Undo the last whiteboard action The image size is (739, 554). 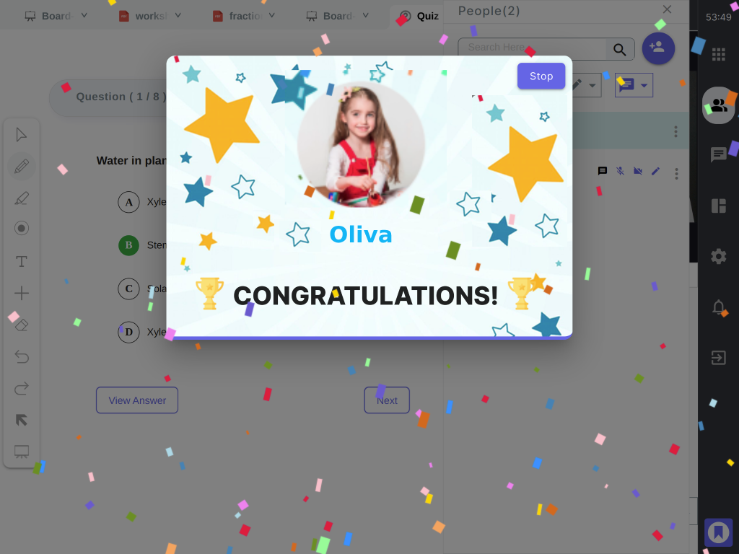[21, 356]
